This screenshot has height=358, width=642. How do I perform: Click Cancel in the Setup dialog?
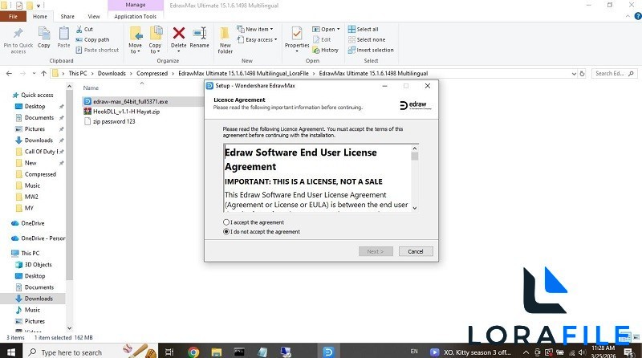(416, 251)
